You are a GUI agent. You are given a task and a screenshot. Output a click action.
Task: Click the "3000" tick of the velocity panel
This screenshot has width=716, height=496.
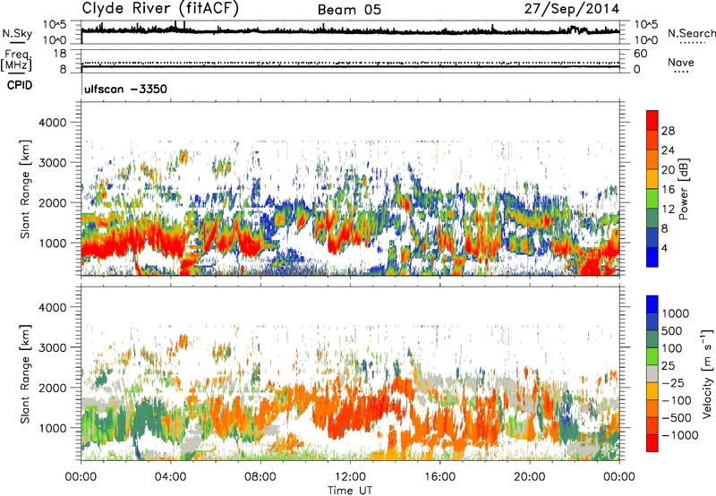coord(52,347)
